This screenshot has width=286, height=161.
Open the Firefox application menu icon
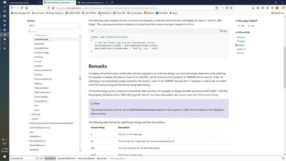tap(283, 8)
